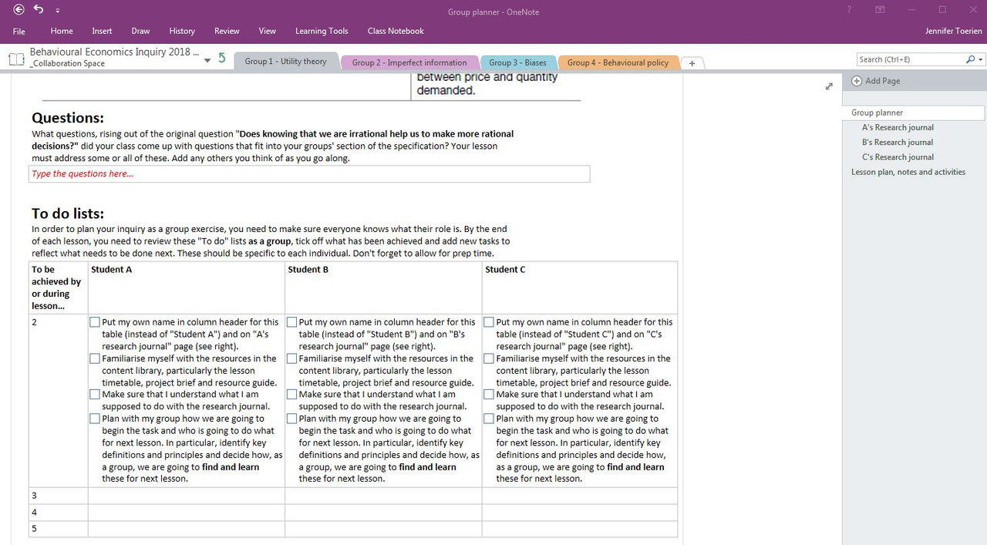Select the Group 1 - Utility theory section
This screenshot has width=987, height=545.
[286, 62]
